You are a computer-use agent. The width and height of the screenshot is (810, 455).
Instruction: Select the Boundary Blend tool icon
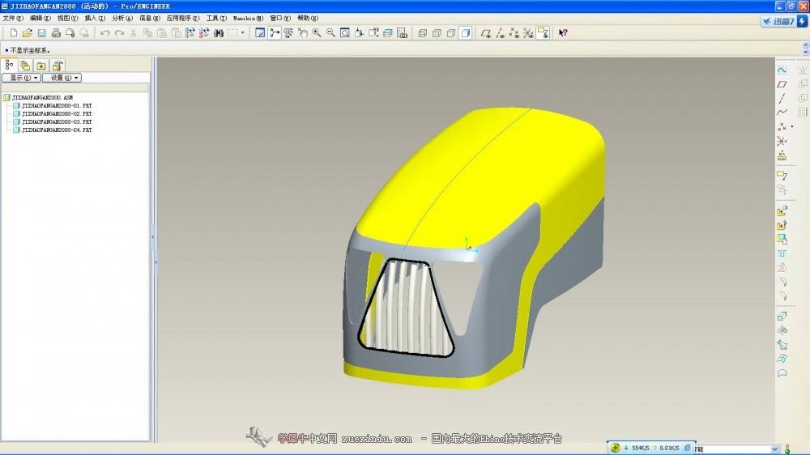(x=782, y=359)
